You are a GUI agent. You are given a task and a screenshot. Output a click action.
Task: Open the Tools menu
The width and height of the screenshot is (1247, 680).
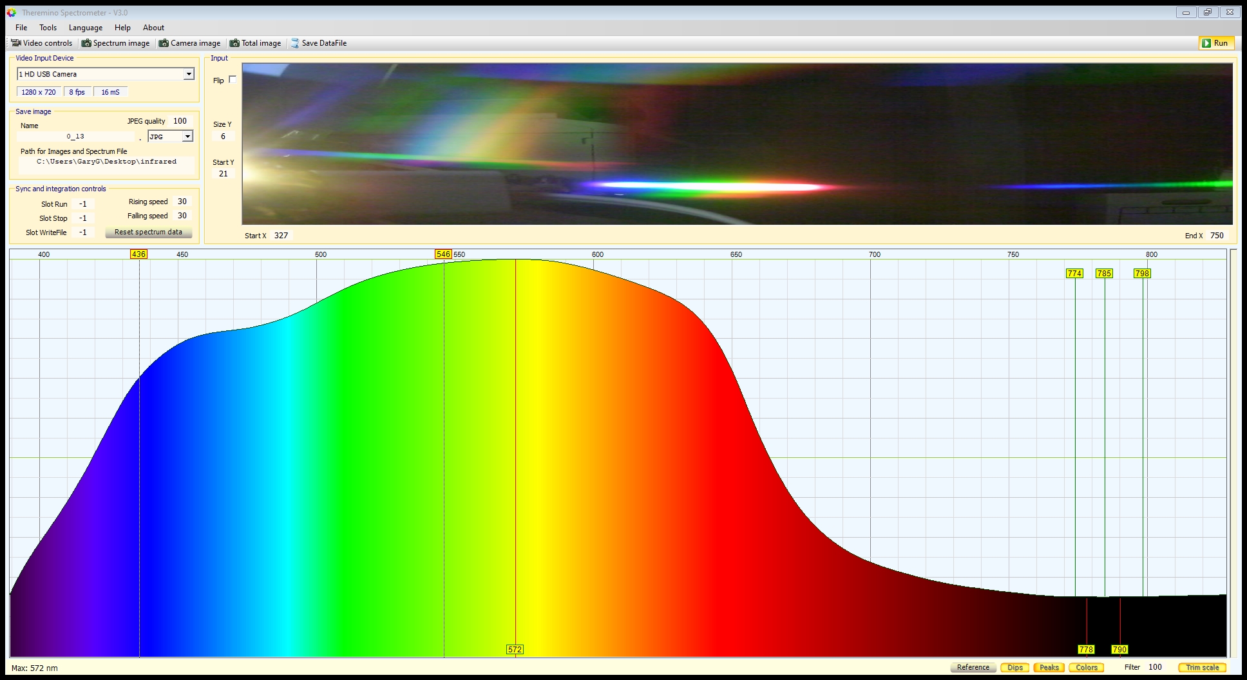click(48, 28)
